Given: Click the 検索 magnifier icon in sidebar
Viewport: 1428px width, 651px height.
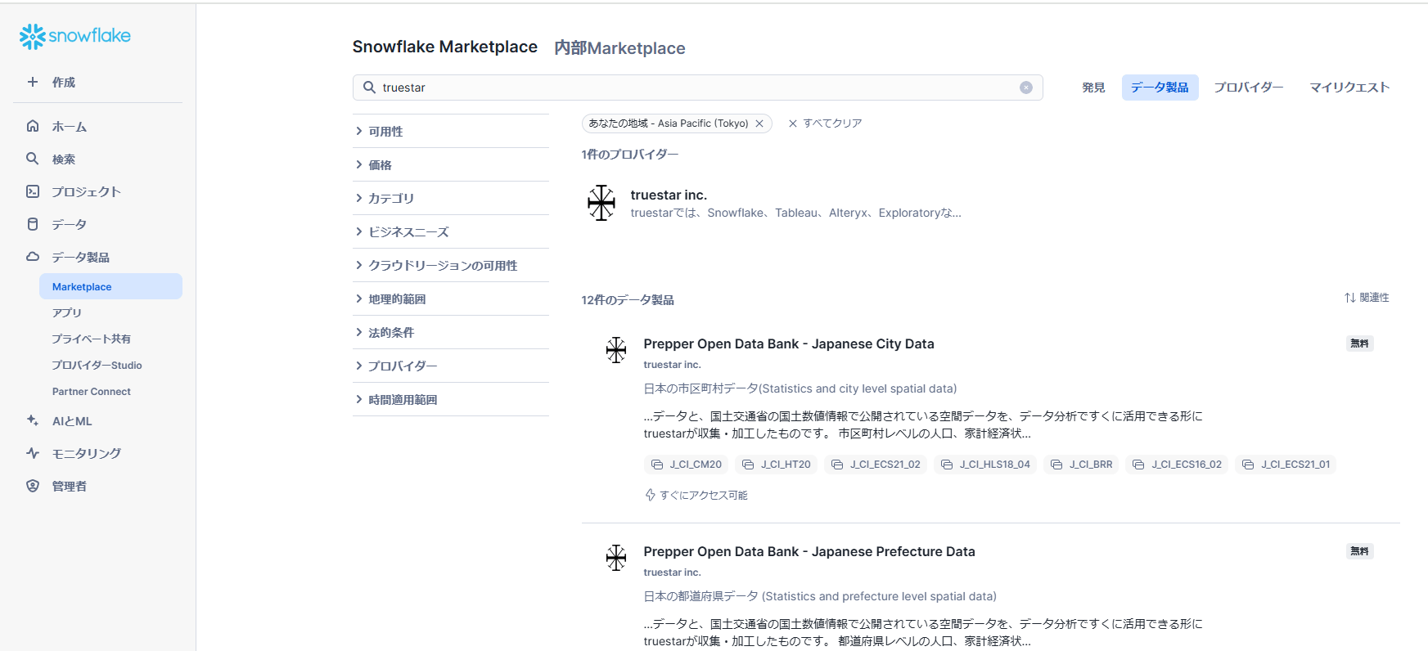Looking at the screenshot, I should tap(33, 159).
